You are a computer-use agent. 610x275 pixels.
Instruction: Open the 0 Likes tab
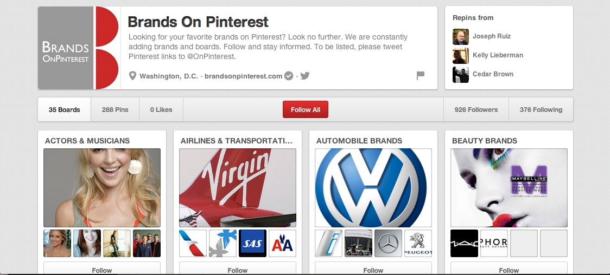click(161, 110)
